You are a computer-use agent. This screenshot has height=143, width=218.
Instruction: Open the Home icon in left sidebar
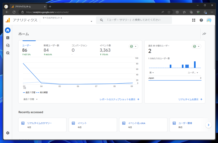[x=8, y=30]
